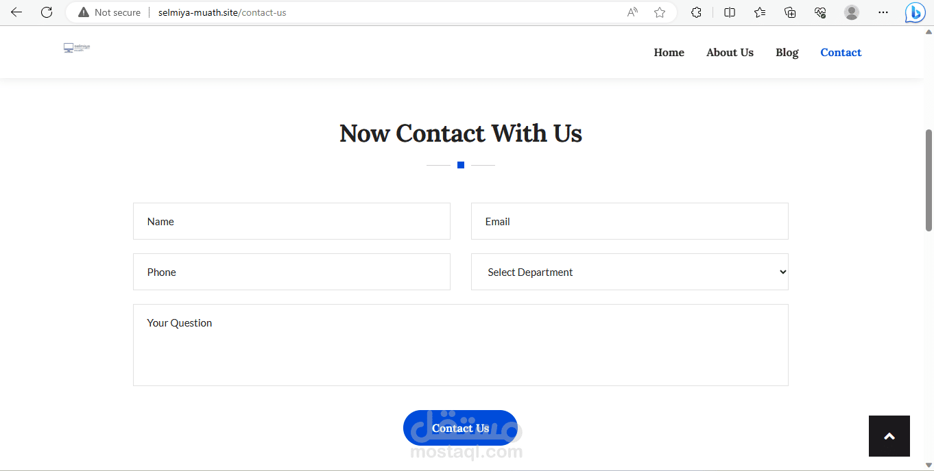Click the Not secure warning indicator

(x=110, y=12)
